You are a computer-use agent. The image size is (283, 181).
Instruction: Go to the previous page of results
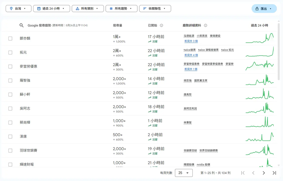(x=253, y=173)
